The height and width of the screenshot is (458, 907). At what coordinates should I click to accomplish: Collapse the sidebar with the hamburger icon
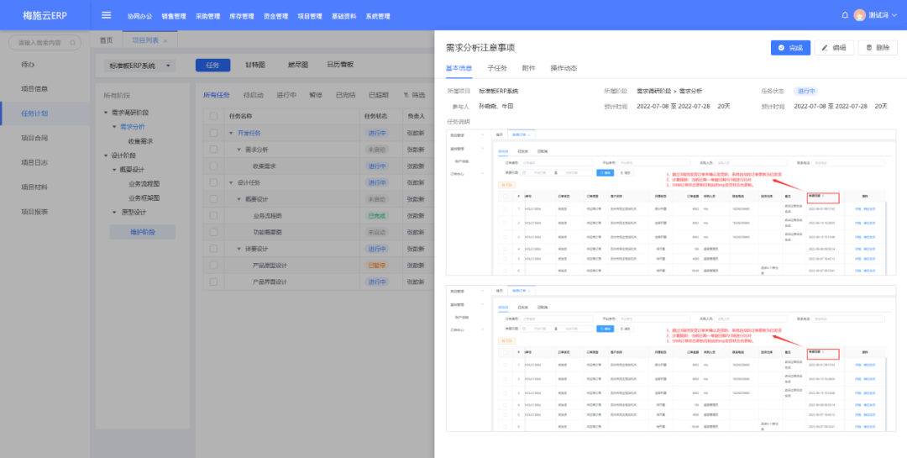point(106,15)
